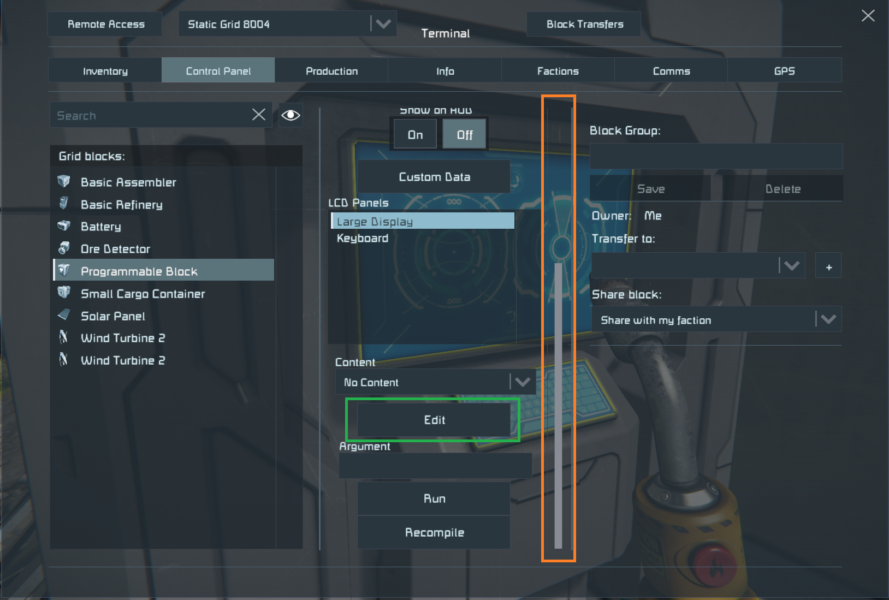Click the Small Cargo Container icon
889x600 pixels.
pyautogui.click(x=64, y=293)
